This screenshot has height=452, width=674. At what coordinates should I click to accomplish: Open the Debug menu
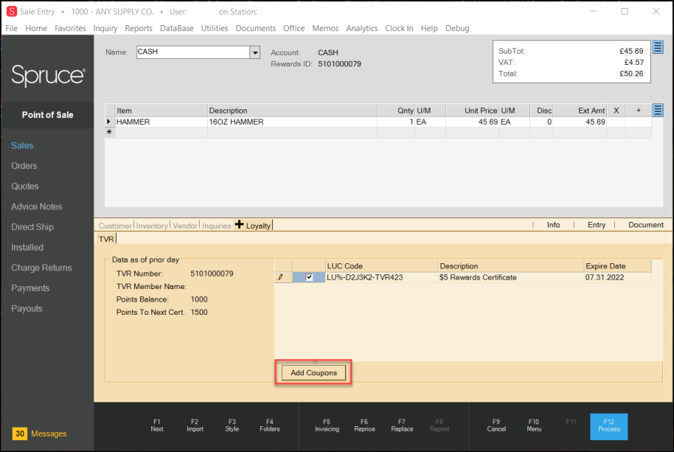coord(457,28)
